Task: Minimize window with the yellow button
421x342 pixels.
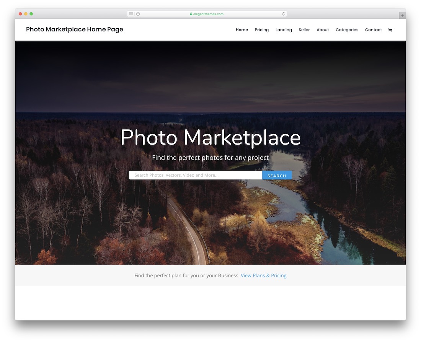Action: (26, 14)
